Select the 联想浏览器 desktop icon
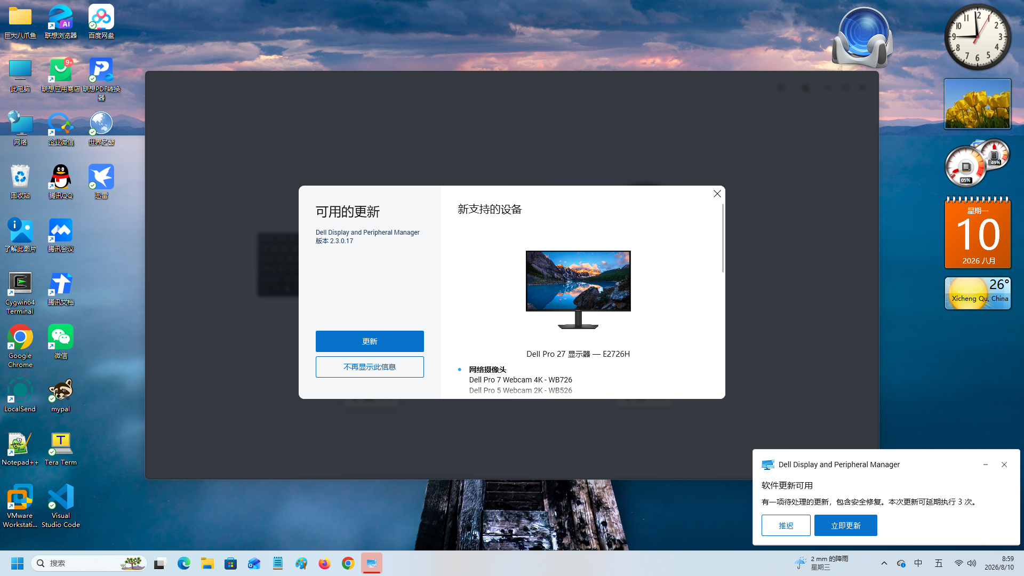1024x576 pixels. (x=61, y=22)
